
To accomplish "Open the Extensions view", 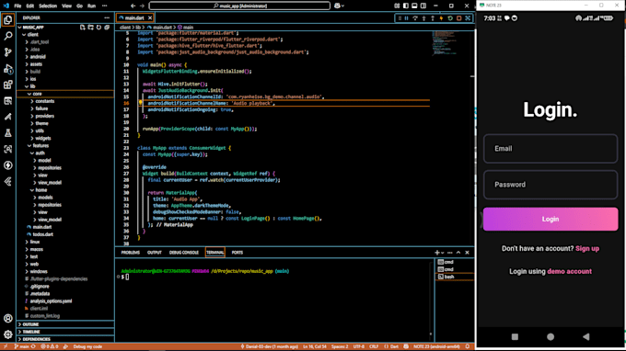I will click(x=7, y=85).
